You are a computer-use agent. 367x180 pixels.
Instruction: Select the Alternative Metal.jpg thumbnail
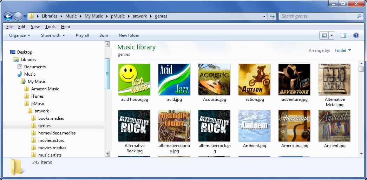[334, 79]
